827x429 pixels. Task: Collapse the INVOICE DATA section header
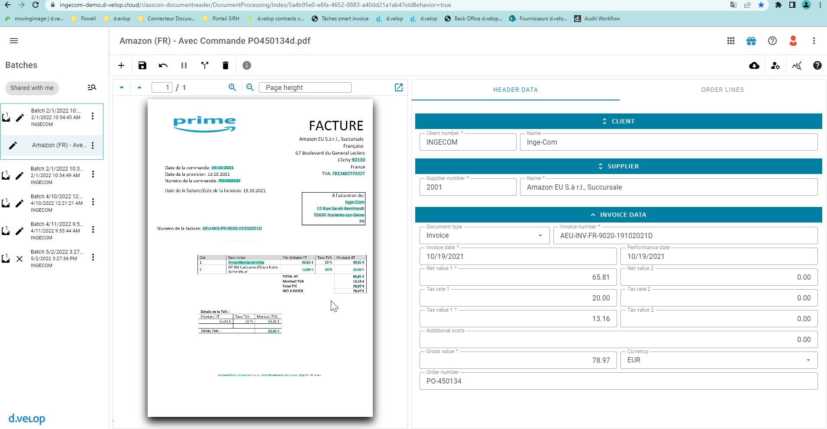point(619,215)
